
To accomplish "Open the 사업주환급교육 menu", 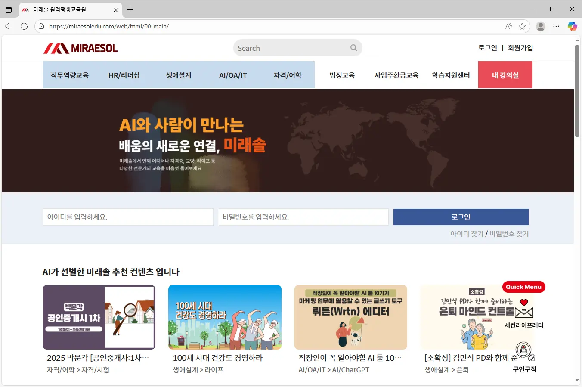I will pyautogui.click(x=396, y=75).
